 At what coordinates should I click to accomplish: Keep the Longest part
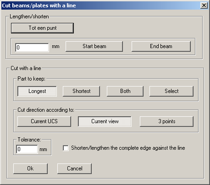37,91
